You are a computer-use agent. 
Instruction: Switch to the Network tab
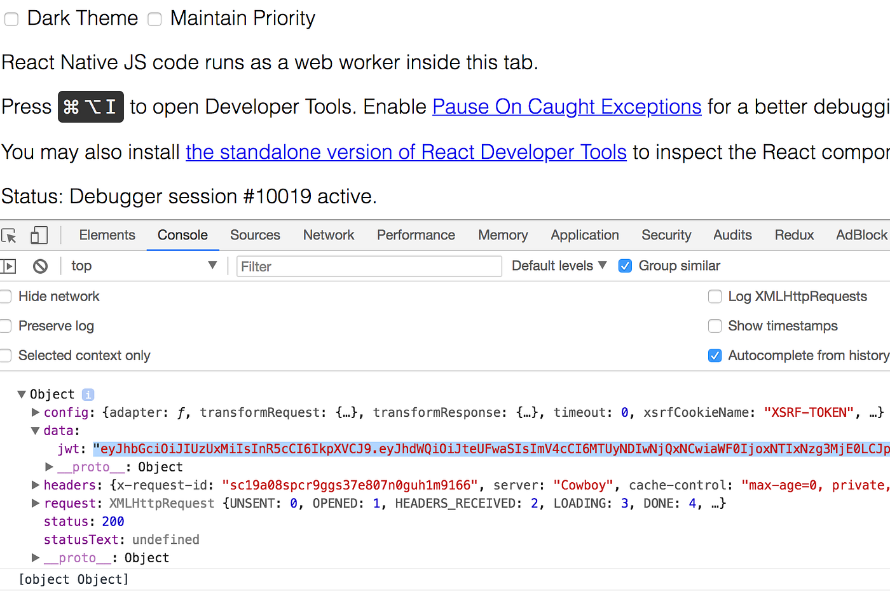coord(329,235)
